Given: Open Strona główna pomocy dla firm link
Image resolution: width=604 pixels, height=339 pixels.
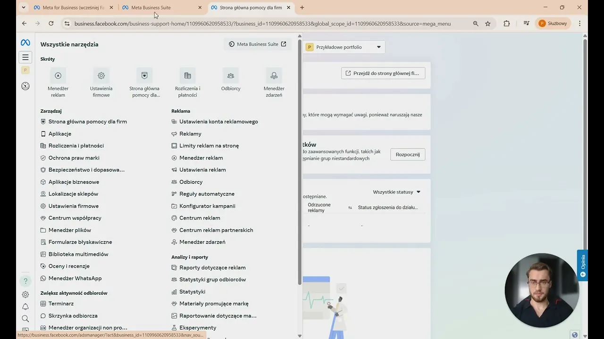Looking at the screenshot, I should [x=84, y=121].
